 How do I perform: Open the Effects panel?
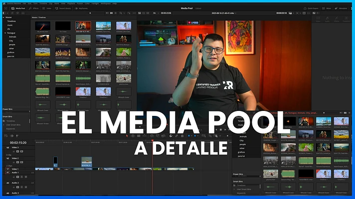[x=34, y=8]
